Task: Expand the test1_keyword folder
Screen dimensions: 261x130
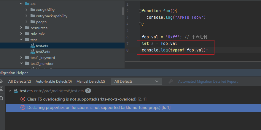Action: coord(21,57)
